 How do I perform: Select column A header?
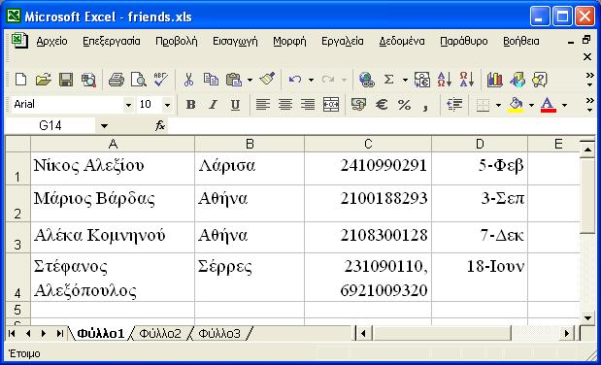tap(113, 144)
